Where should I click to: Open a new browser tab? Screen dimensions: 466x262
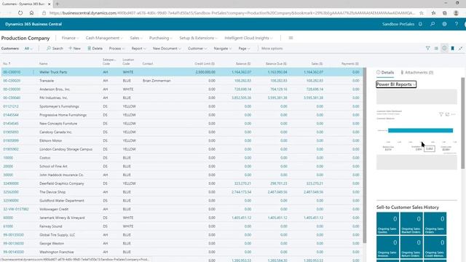click(x=57, y=4)
